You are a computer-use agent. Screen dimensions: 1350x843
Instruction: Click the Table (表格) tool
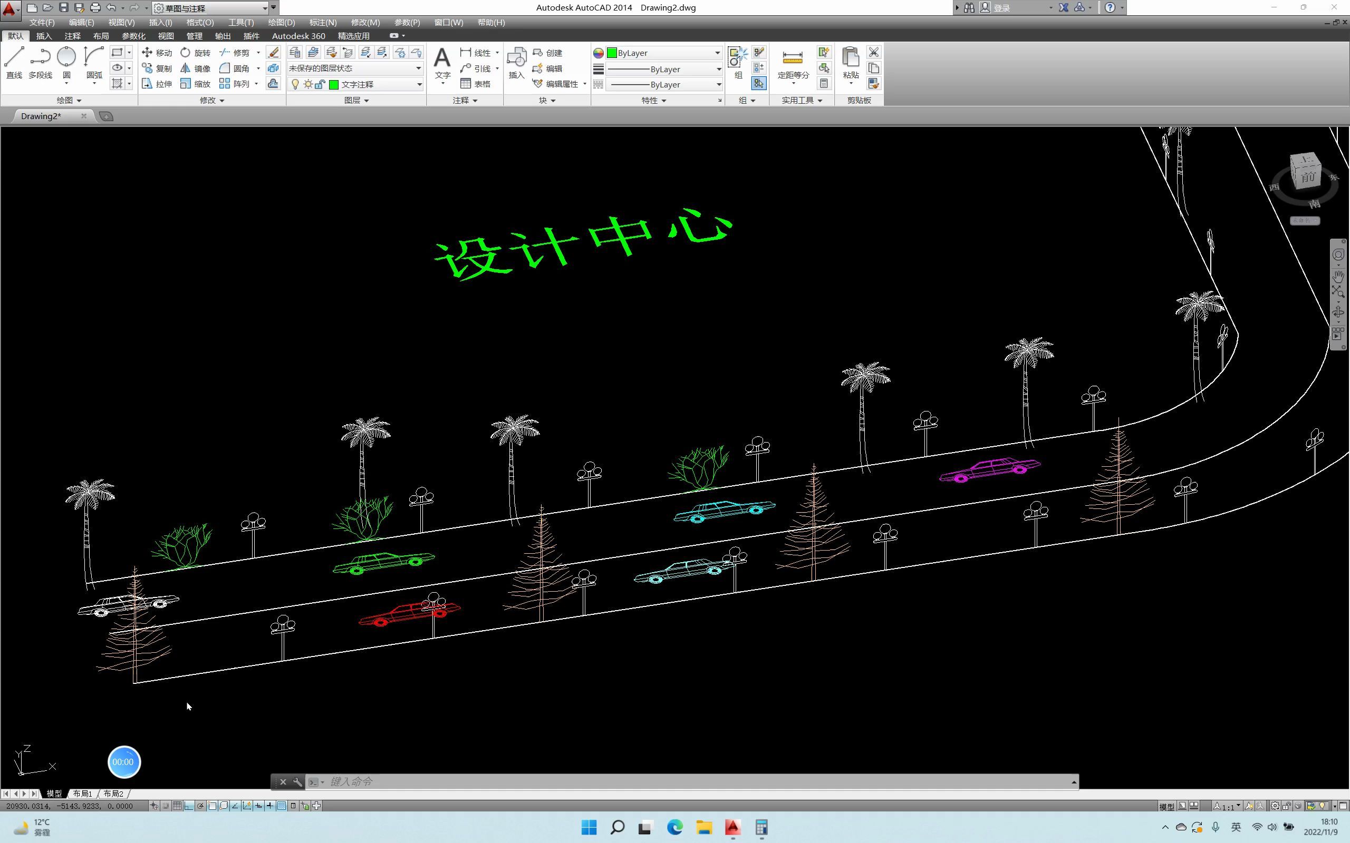[475, 84]
